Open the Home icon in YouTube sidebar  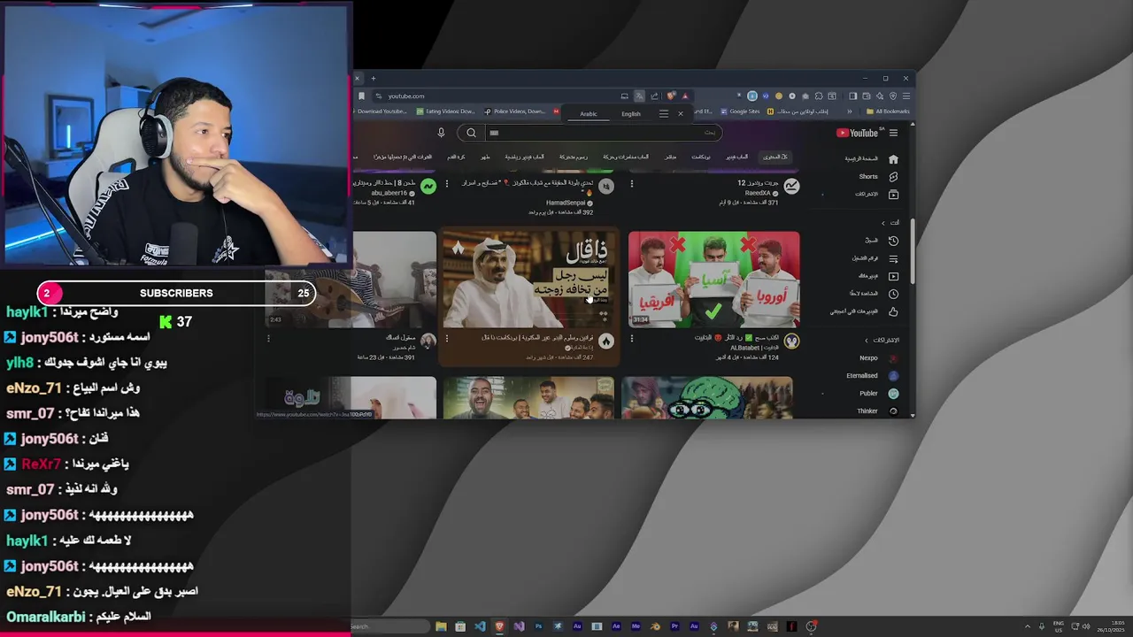(893, 159)
